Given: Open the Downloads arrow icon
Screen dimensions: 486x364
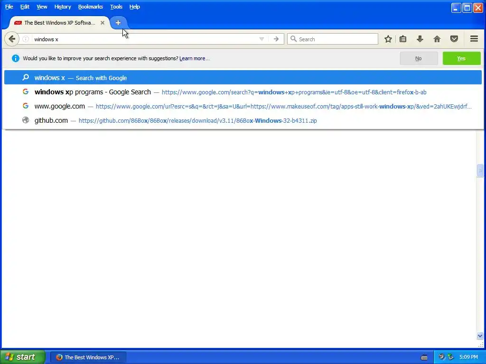Looking at the screenshot, I should (420, 39).
